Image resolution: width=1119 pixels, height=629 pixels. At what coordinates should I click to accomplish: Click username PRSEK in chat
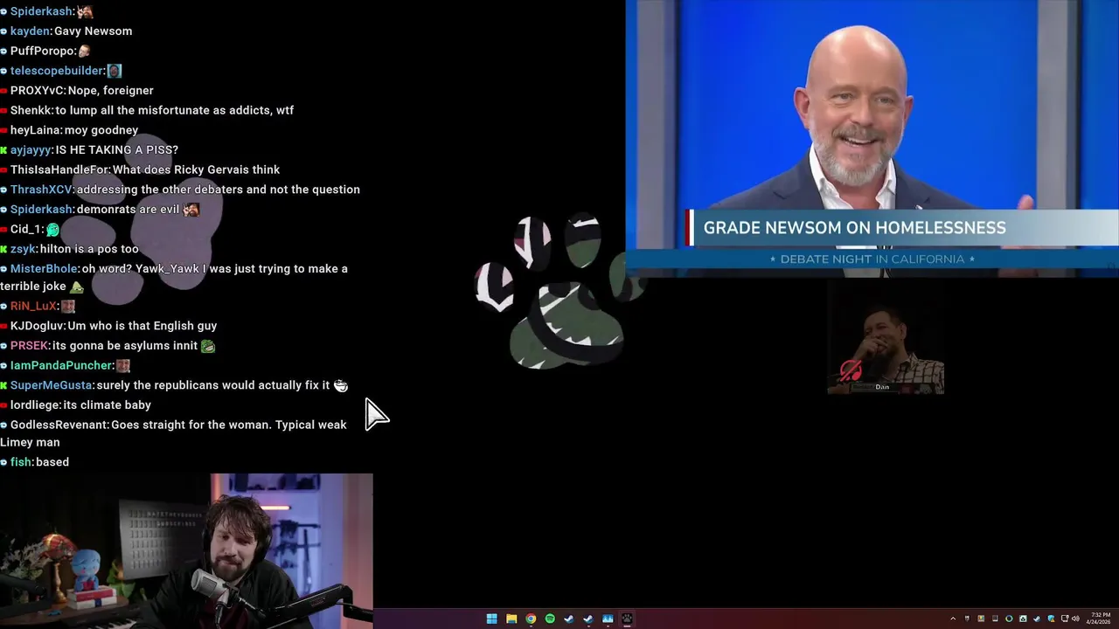[x=29, y=346]
